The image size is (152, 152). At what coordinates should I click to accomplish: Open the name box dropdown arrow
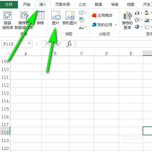(x=29, y=43)
